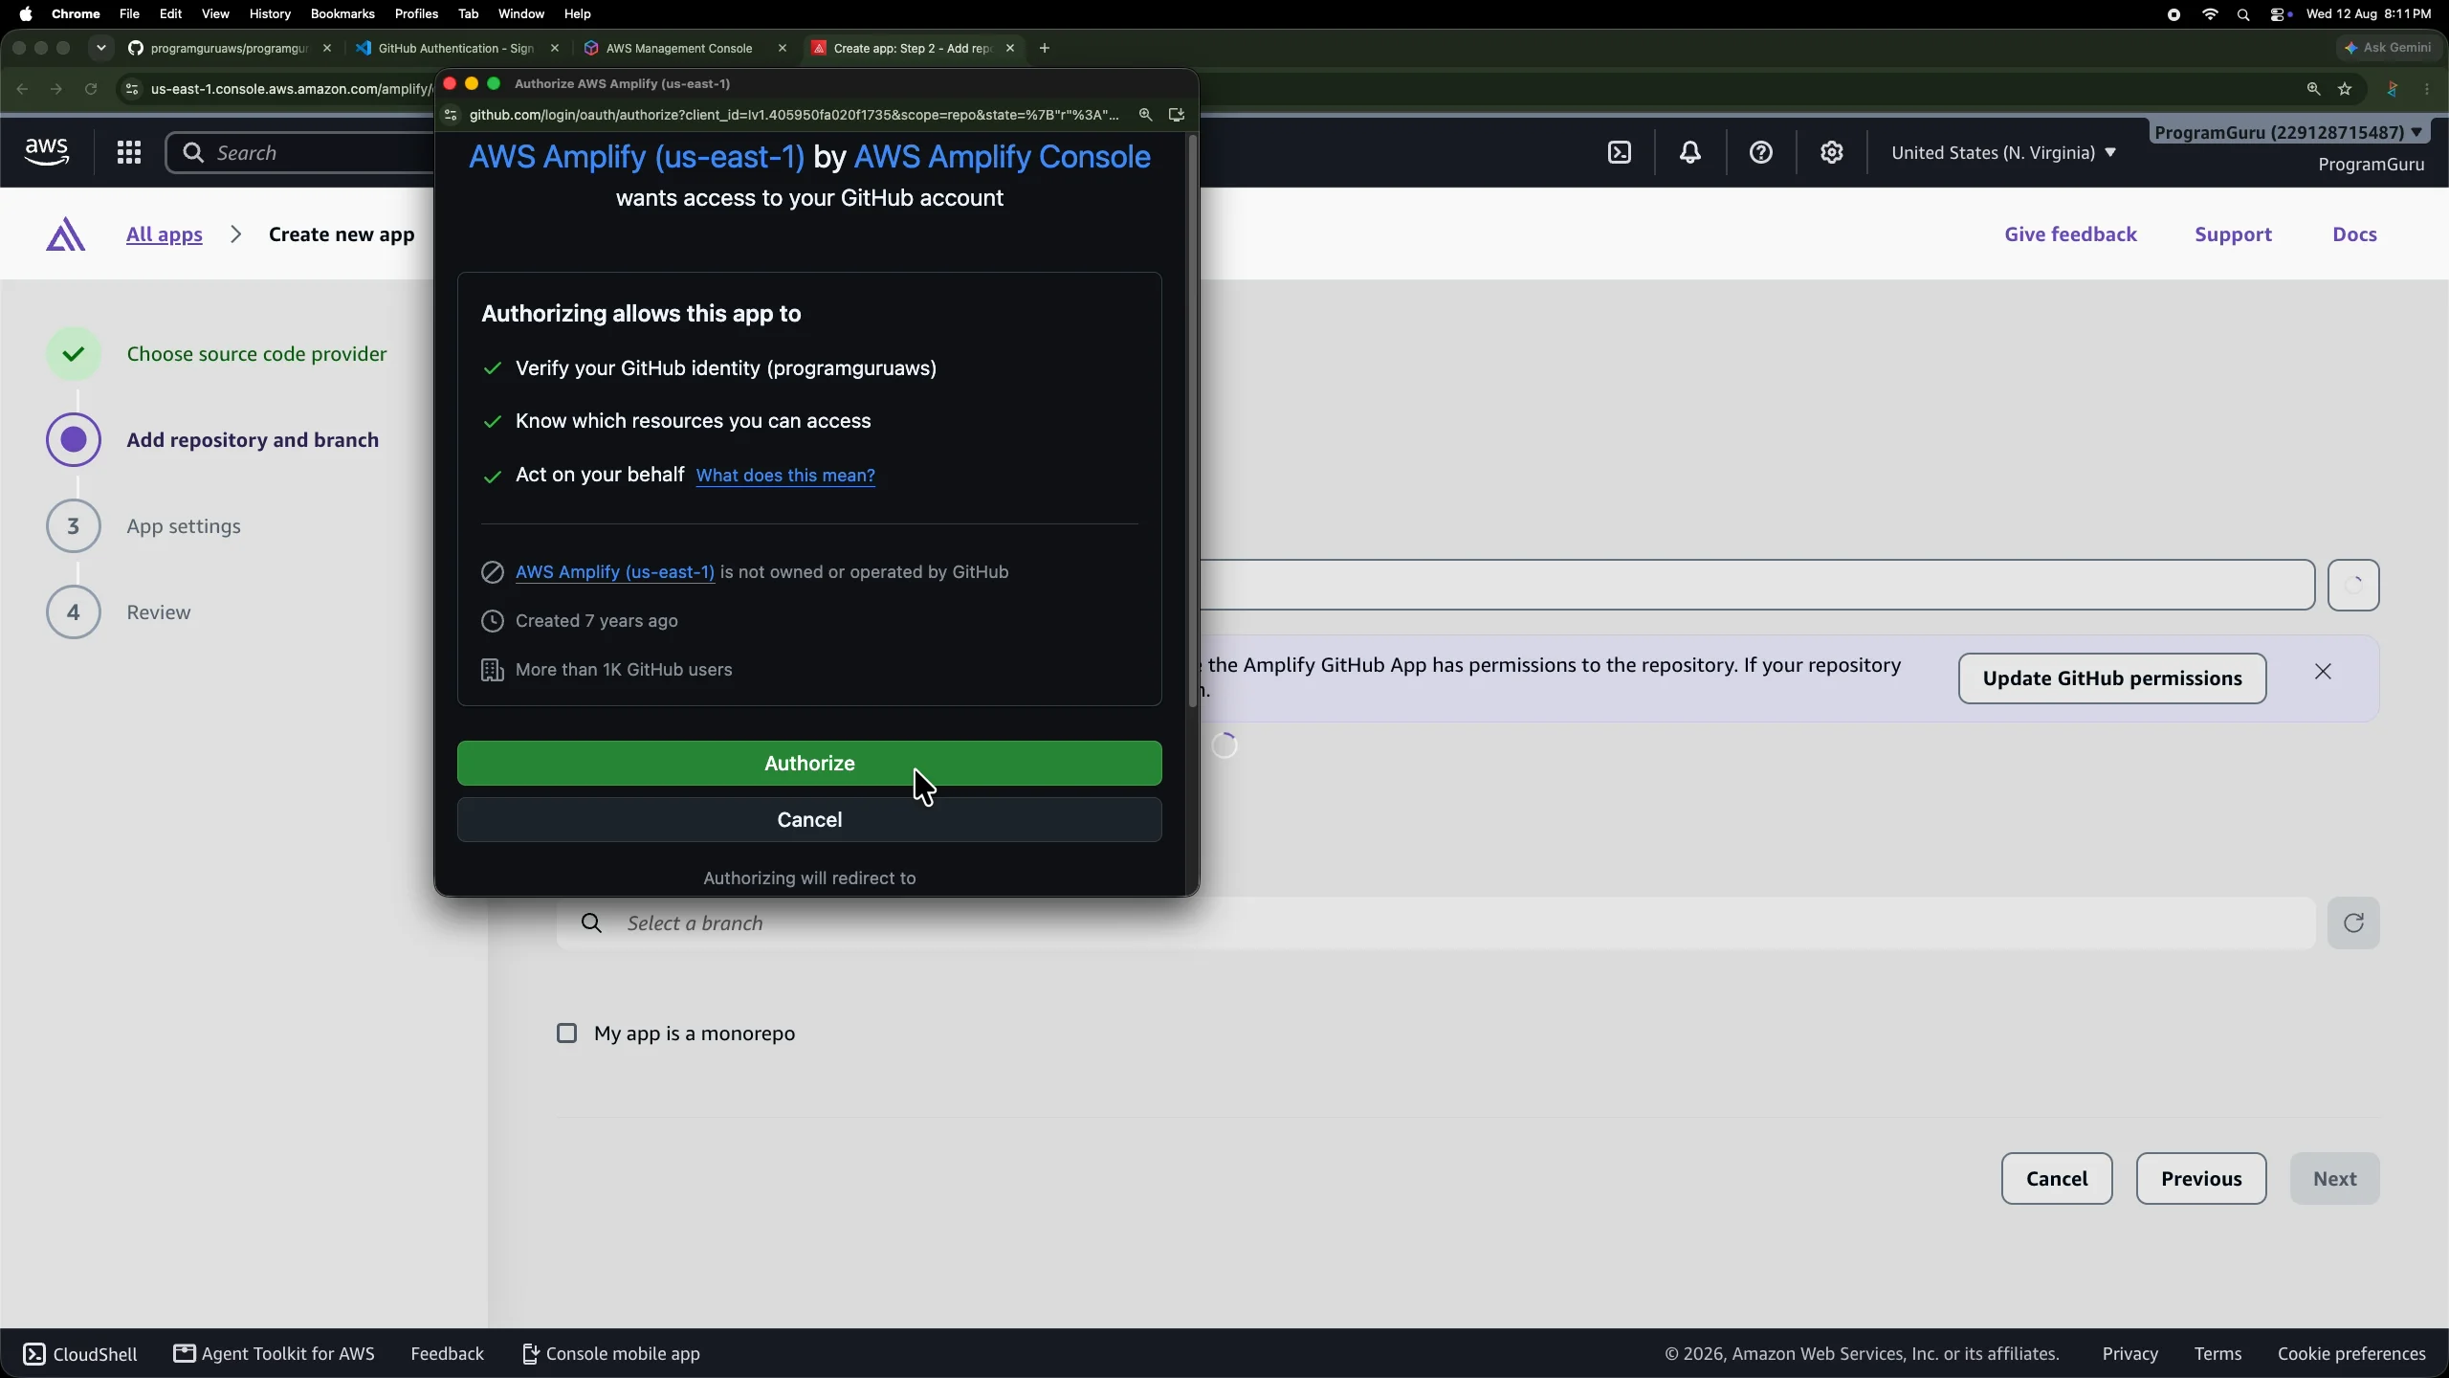2449x1378 pixels.
Task: Refresh the branch list
Action: tap(2353, 922)
